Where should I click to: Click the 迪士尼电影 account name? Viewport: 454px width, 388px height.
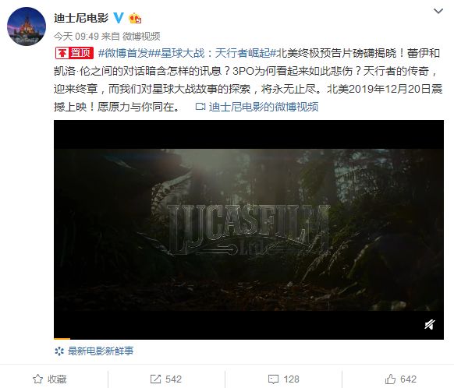(81, 18)
